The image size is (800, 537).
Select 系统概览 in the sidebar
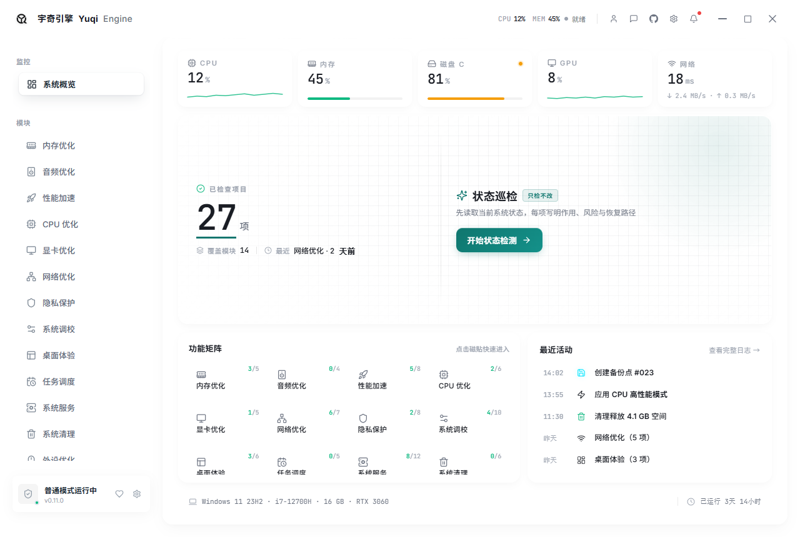(x=81, y=84)
